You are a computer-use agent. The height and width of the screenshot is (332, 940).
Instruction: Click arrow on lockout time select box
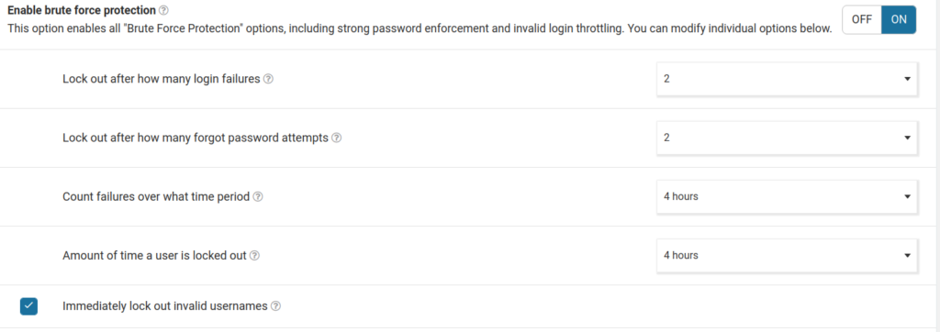907,255
